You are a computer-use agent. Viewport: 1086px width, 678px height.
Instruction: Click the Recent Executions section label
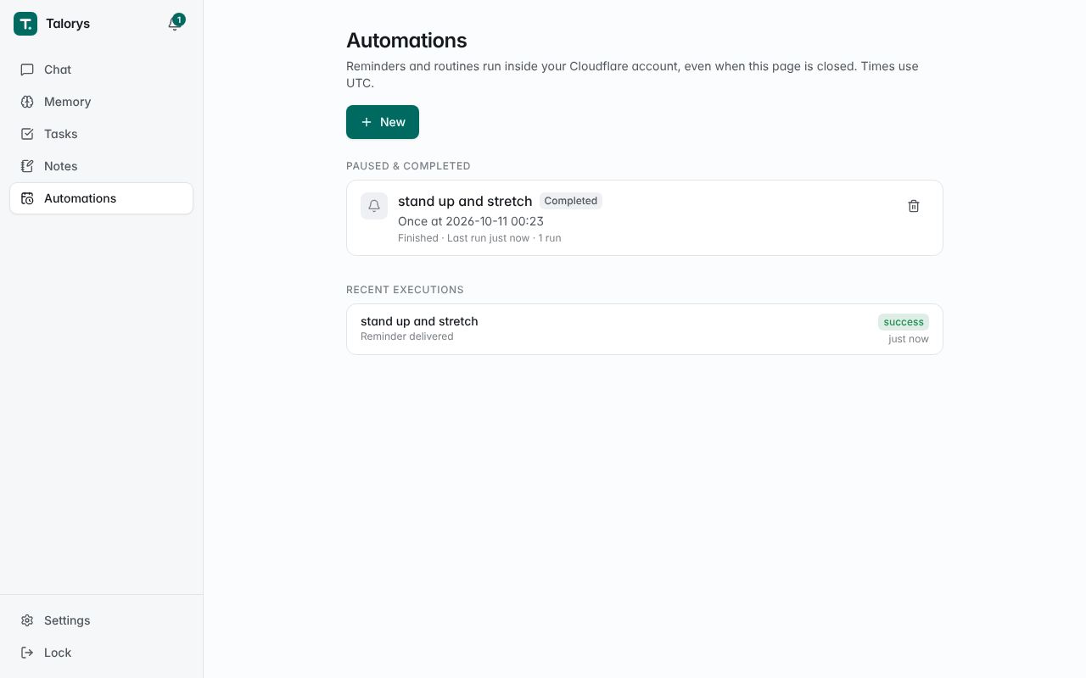405,290
